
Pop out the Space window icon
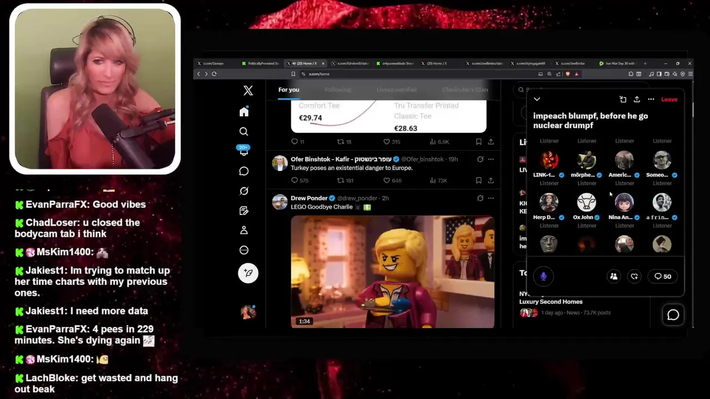623,99
